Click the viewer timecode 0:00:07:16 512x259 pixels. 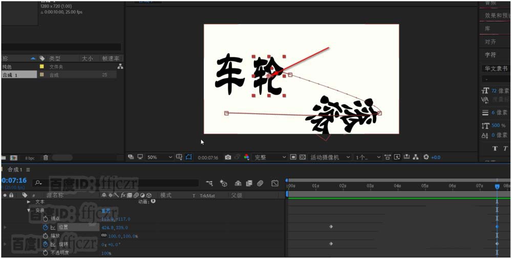tap(208, 158)
